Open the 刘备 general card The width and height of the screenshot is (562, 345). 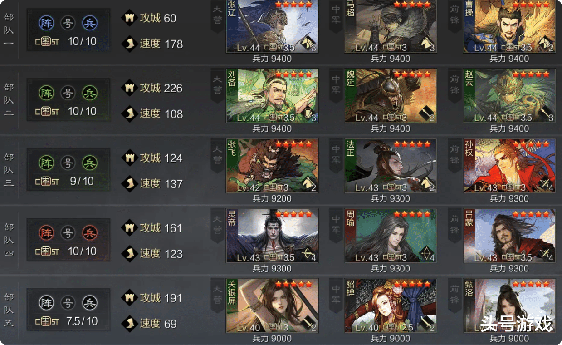[272, 96]
